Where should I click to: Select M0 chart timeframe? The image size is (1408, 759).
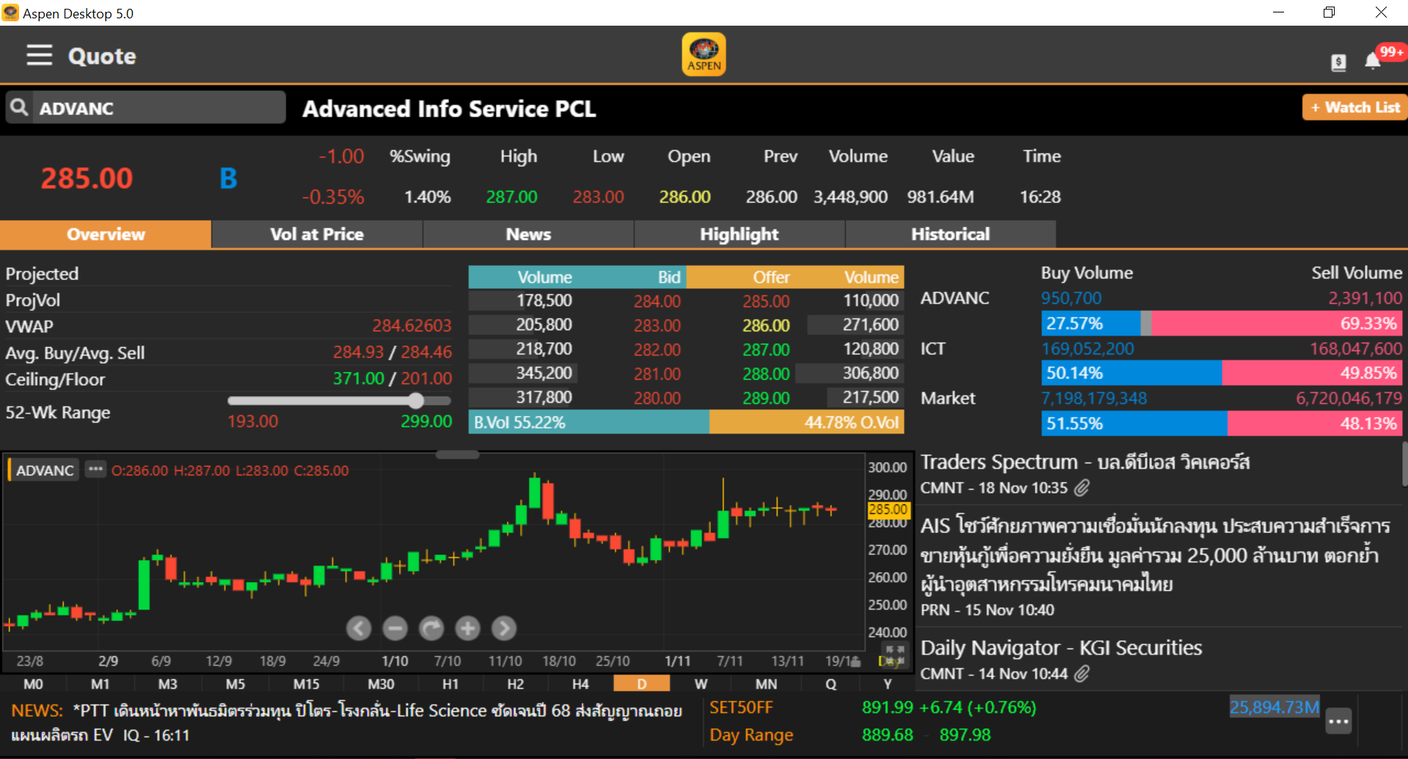33,683
